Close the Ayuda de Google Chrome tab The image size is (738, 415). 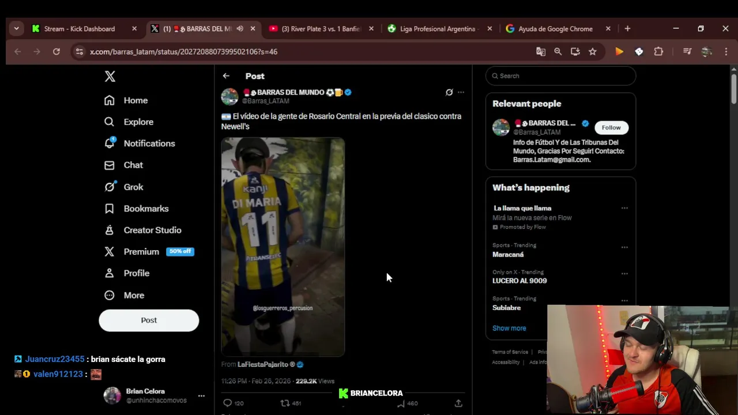608,28
